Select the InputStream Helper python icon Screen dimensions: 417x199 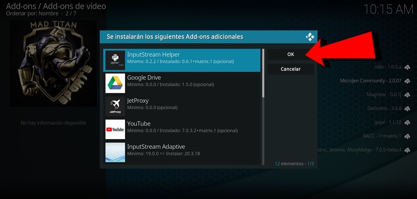click(115, 60)
